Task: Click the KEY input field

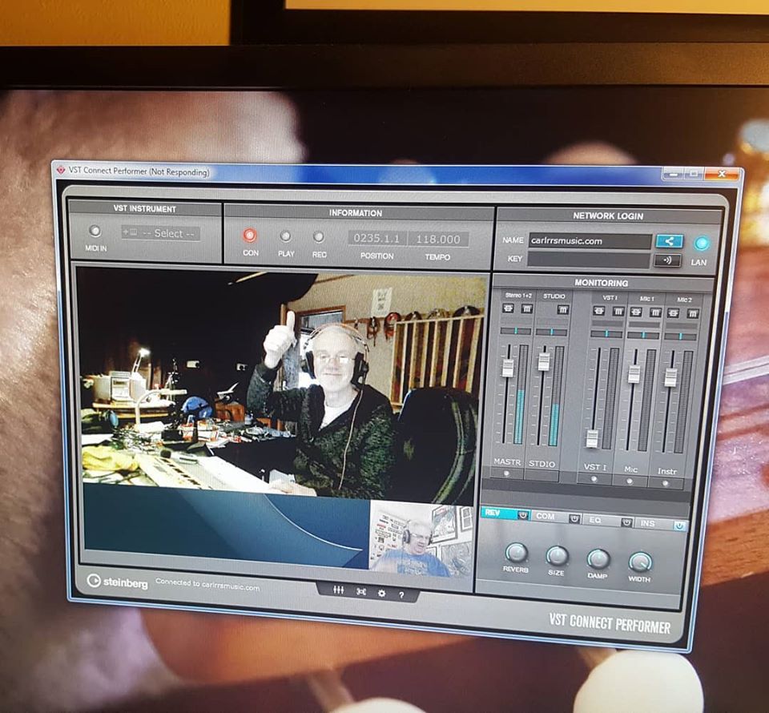Action: click(x=589, y=259)
